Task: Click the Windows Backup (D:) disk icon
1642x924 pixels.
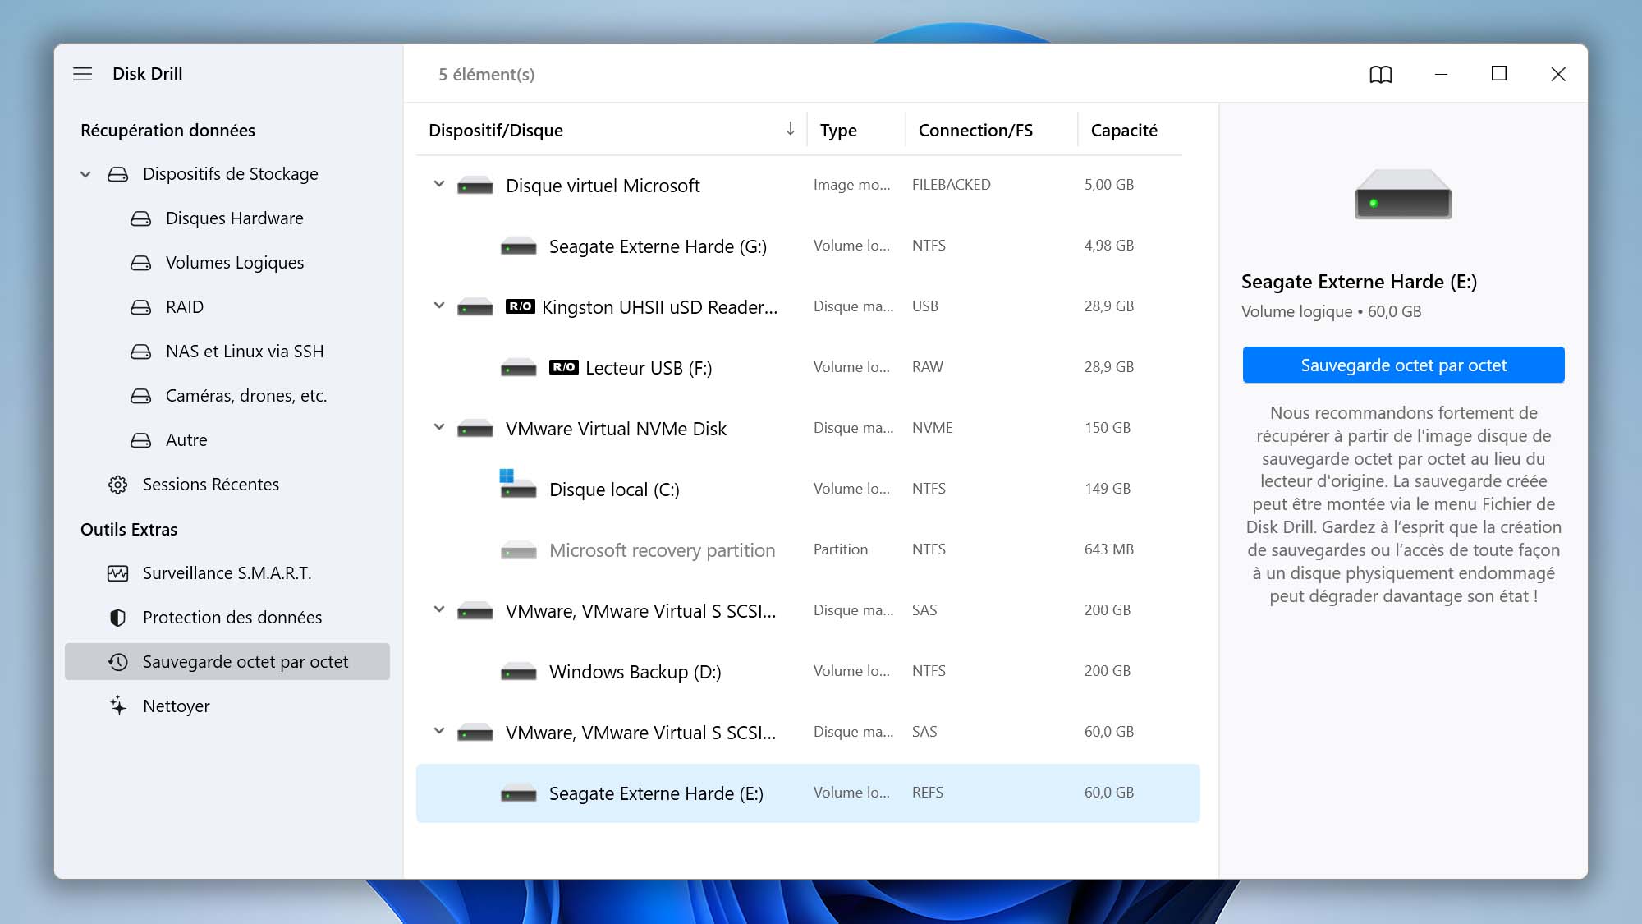Action: pos(519,672)
